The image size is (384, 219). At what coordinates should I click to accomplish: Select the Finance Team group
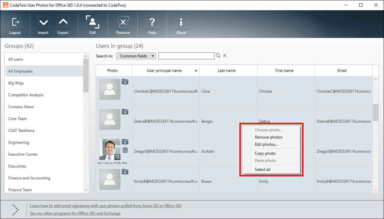[x=44, y=189]
